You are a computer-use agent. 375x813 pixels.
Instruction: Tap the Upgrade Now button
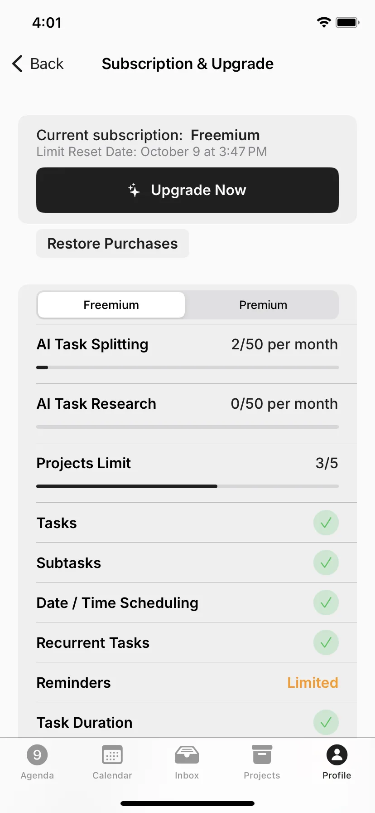pyautogui.click(x=187, y=190)
